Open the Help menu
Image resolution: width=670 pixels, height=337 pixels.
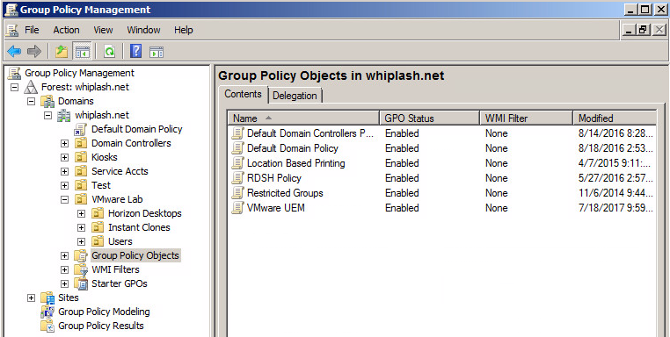[x=183, y=30]
